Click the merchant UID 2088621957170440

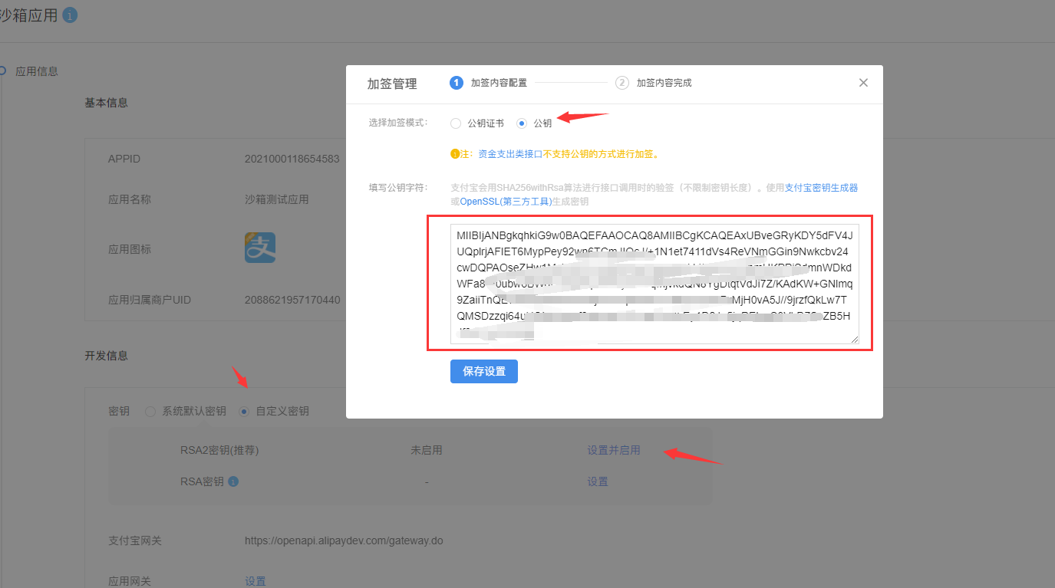tap(292, 300)
